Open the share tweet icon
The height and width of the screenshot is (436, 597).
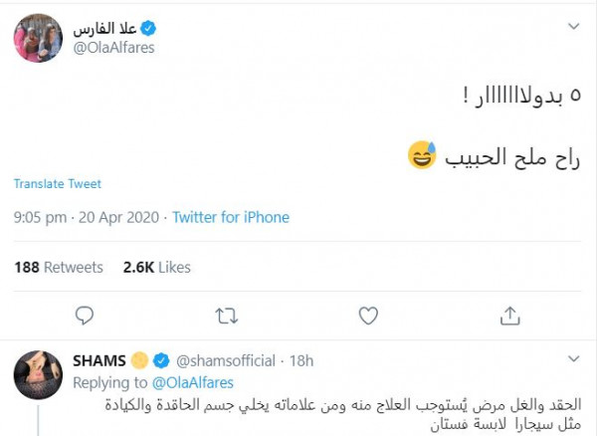510,316
